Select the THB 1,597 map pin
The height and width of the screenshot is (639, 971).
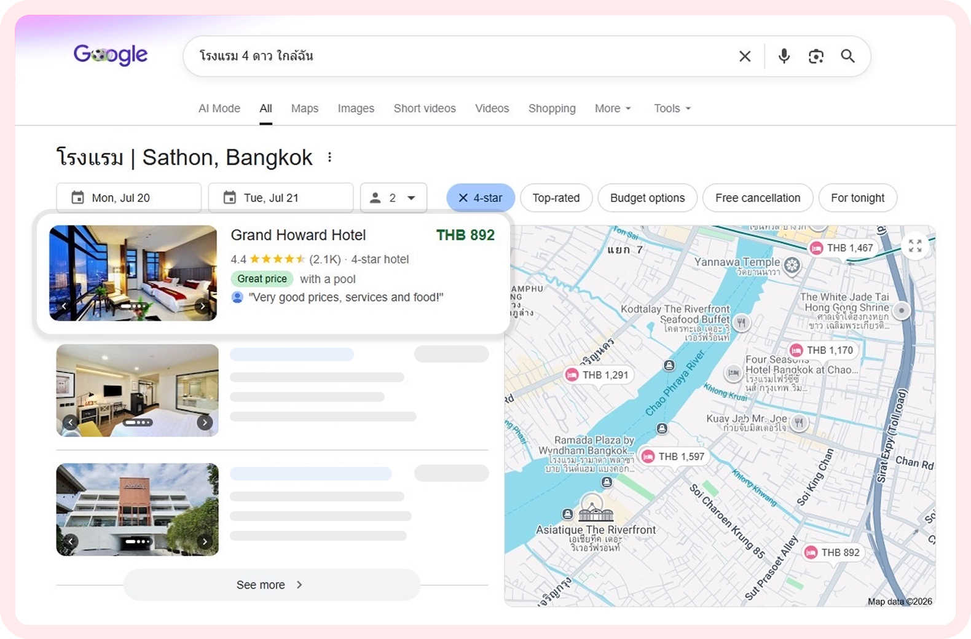pos(674,457)
